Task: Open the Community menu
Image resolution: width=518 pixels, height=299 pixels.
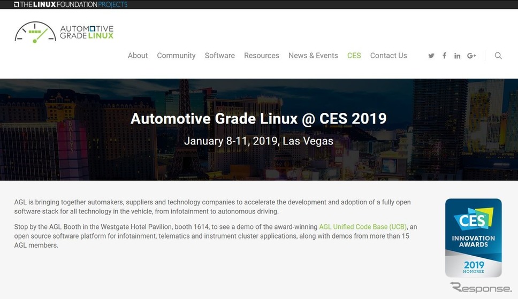Action: click(176, 56)
